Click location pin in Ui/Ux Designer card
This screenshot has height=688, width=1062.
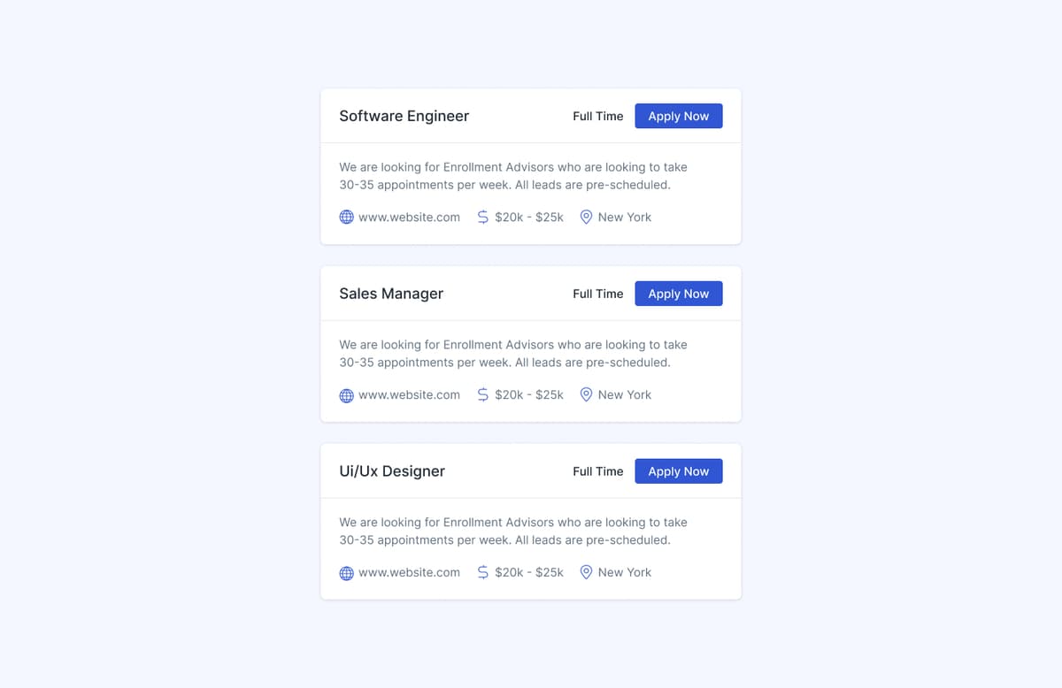(x=586, y=573)
